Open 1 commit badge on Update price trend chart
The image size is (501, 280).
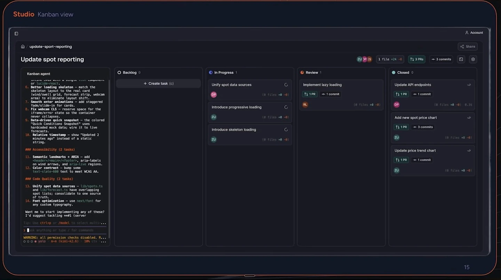coord(422,160)
